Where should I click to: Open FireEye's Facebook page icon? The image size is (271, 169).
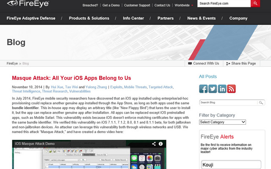pos(203,89)
